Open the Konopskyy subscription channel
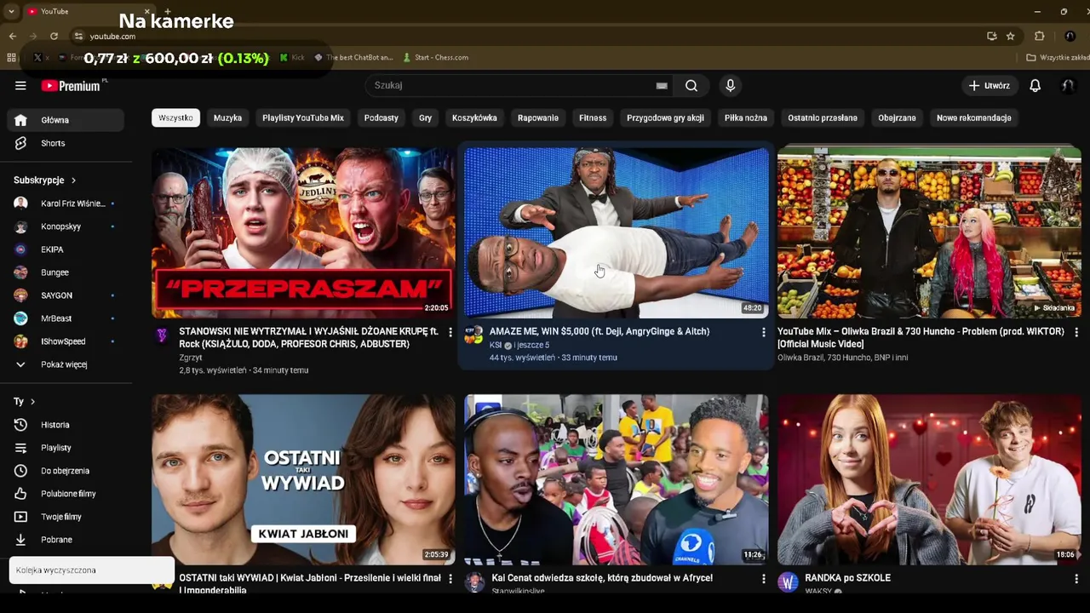 pos(66,226)
